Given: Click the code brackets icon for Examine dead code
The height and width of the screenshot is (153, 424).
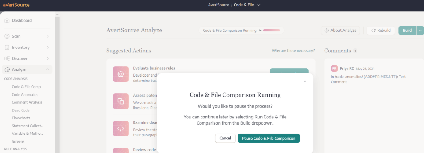Looking at the screenshot, I should (121, 128).
